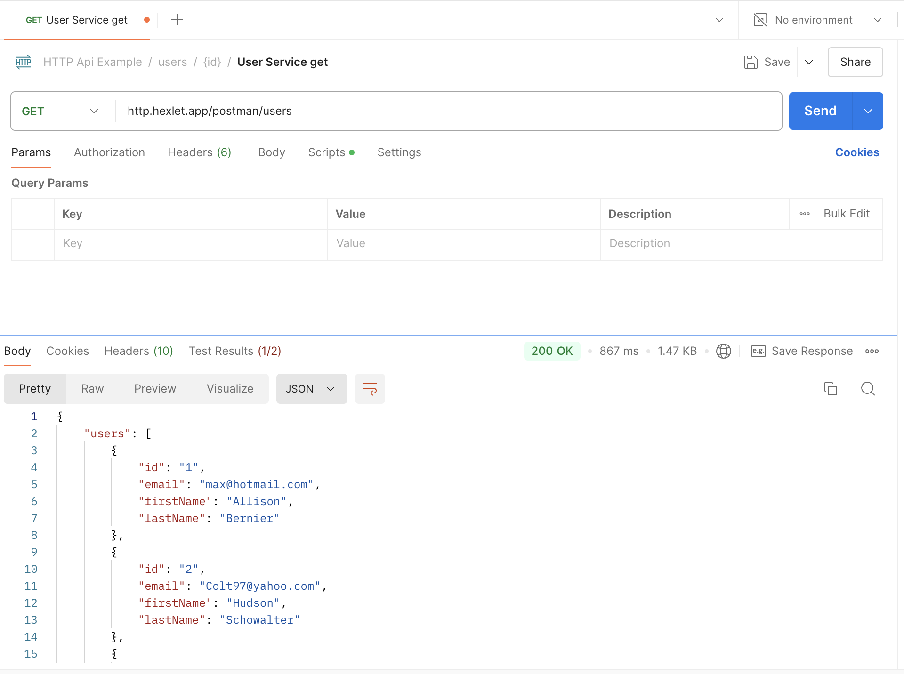Image resolution: width=904 pixels, height=674 pixels.
Task: Toggle the response word wrap icon
Action: (x=370, y=389)
